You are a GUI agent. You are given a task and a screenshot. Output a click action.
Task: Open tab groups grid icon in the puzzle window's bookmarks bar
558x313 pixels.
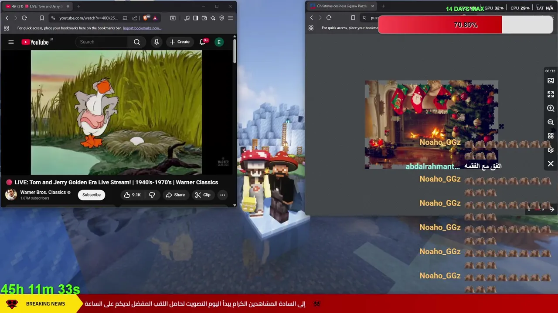[x=311, y=28]
